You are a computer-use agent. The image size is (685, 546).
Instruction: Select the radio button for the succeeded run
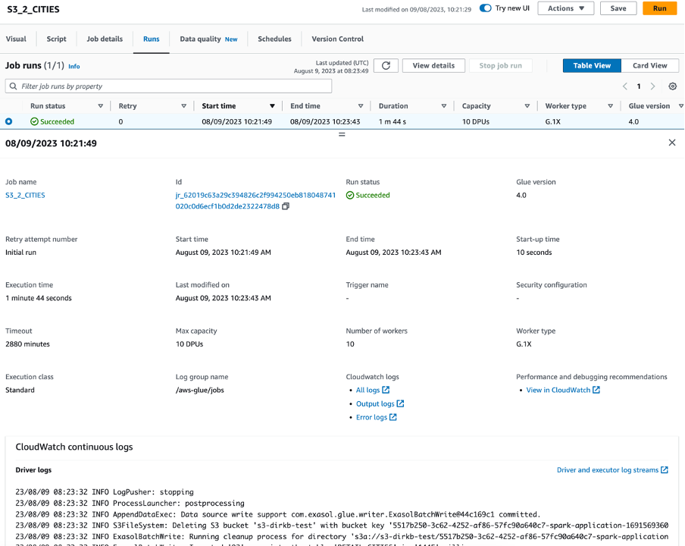[x=9, y=121]
